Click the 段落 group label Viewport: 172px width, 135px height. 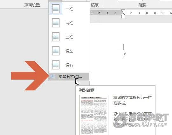142,5
